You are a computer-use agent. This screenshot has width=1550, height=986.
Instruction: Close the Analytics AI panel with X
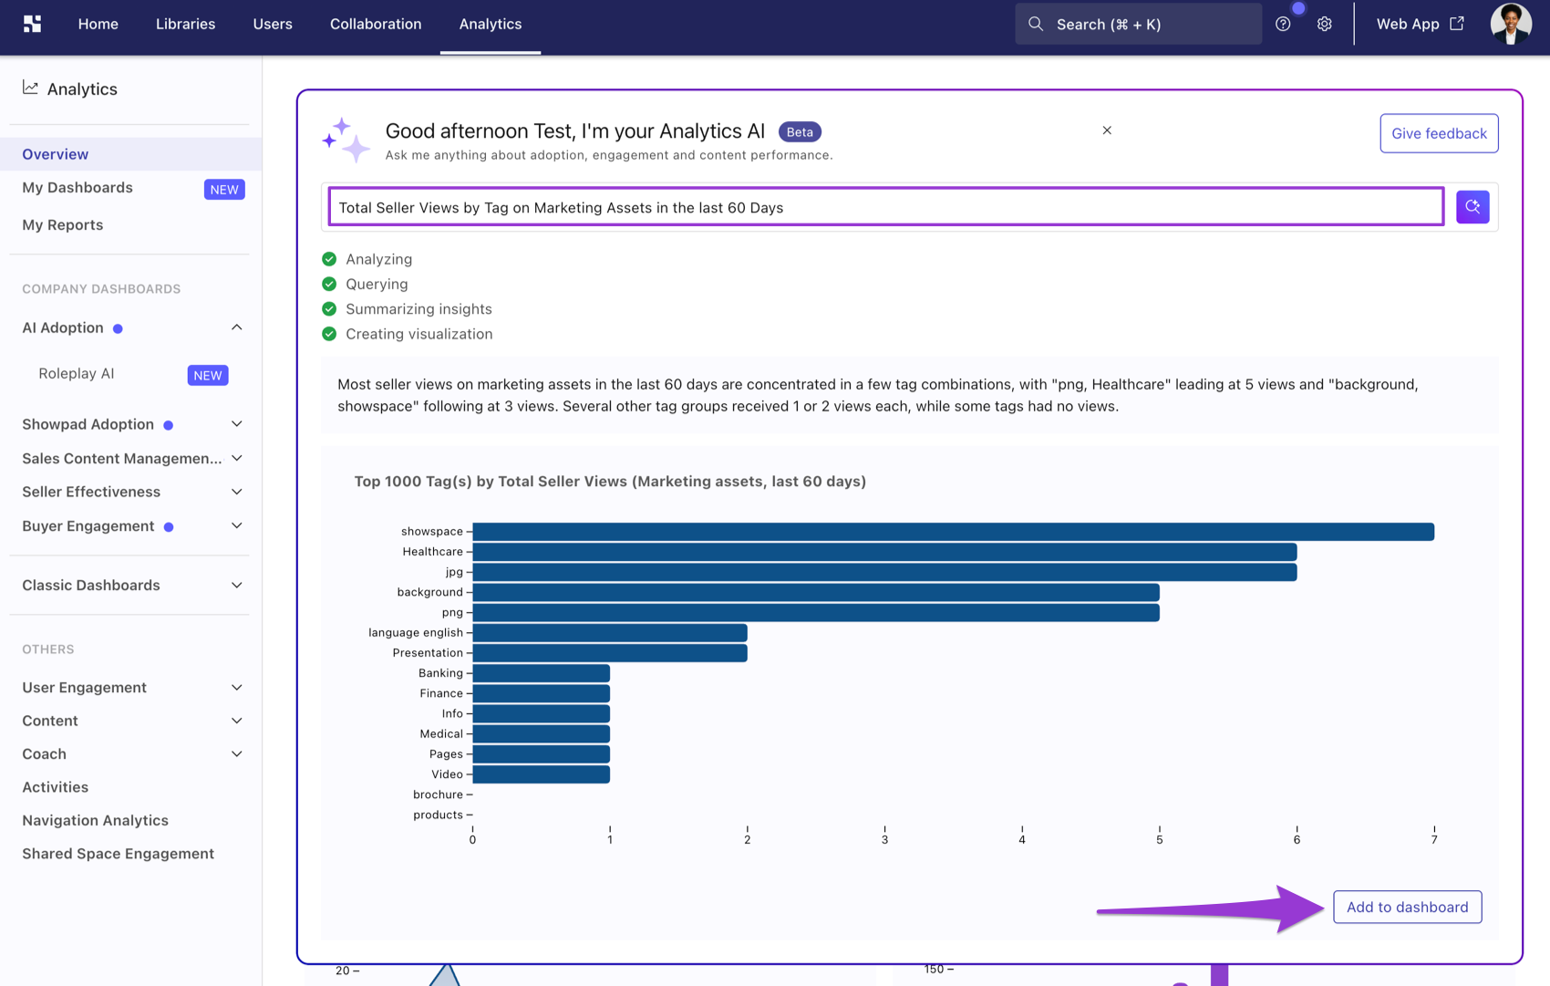(x=1107, y=130)
